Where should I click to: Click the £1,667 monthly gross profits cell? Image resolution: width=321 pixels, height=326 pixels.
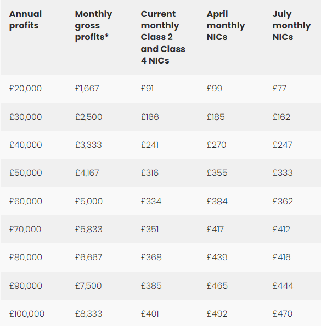pos(87,89)
